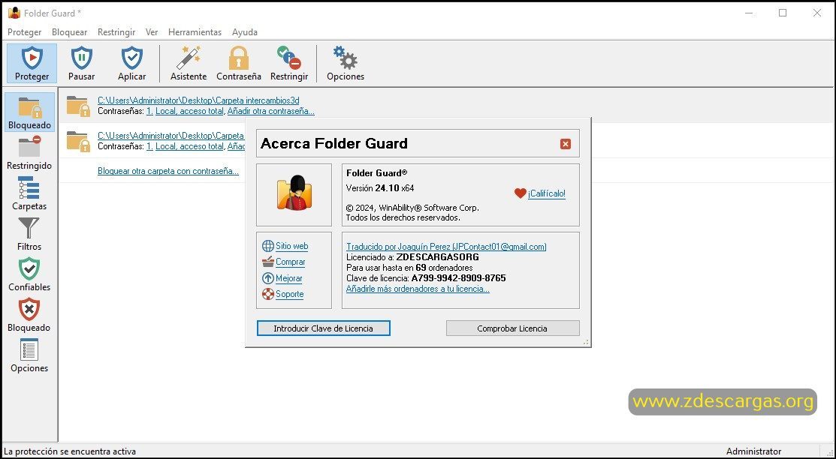Click the Traducido por Joaquín Perez link
Viewport: 836px width, 459px height.
point(446,247)
